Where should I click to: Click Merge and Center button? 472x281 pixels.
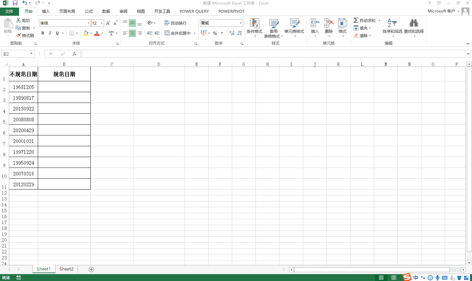(x=177, y=33)
